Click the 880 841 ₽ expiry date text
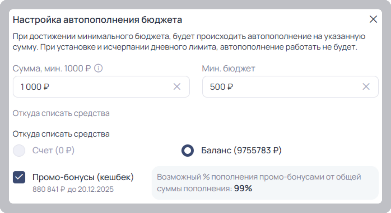This screenshot has width=391, height=213. [73, 189]
